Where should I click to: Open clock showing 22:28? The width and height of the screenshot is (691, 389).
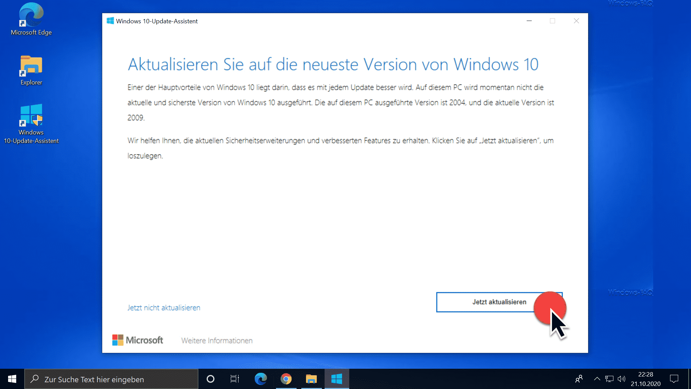point(645,379)
